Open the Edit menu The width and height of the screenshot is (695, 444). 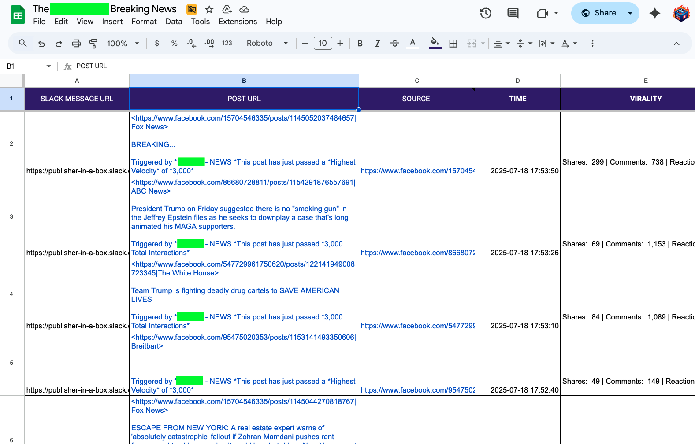[61, 22]
